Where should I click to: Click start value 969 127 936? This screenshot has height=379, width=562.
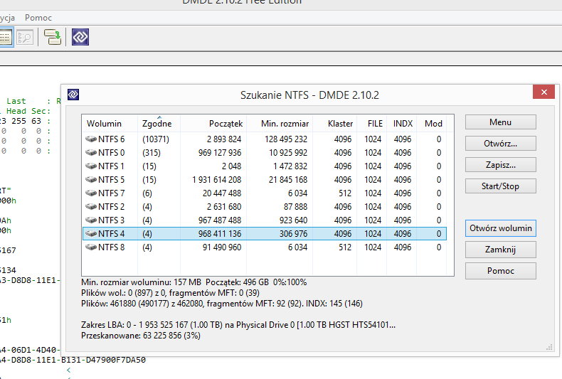pos(220,153)
